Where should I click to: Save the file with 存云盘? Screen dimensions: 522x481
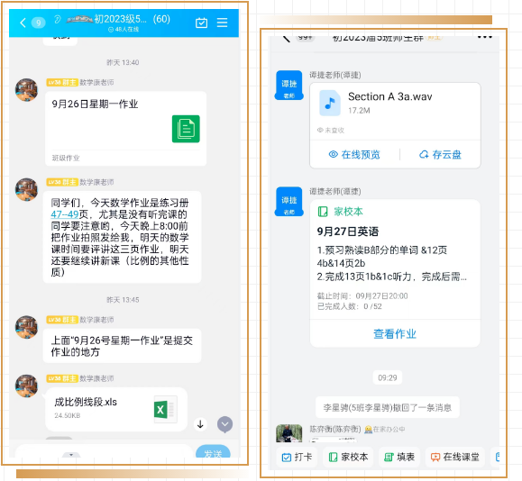click(x=440, y=154)
